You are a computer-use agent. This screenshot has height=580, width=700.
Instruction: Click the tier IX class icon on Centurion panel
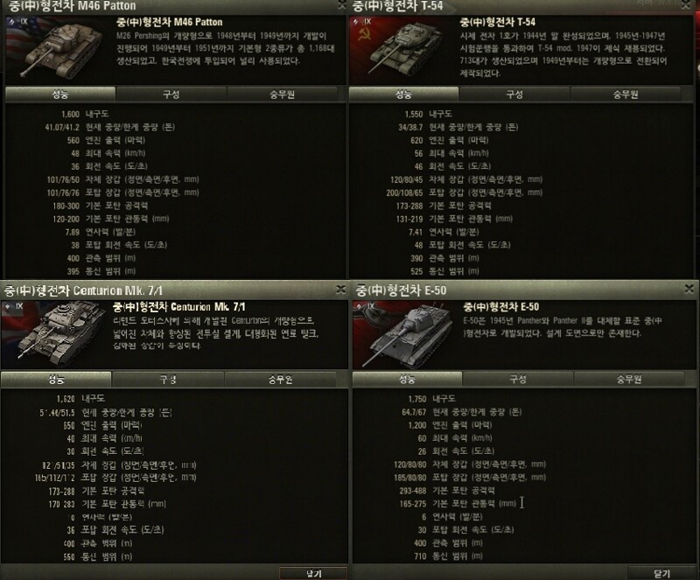click(x=14, y=306)
